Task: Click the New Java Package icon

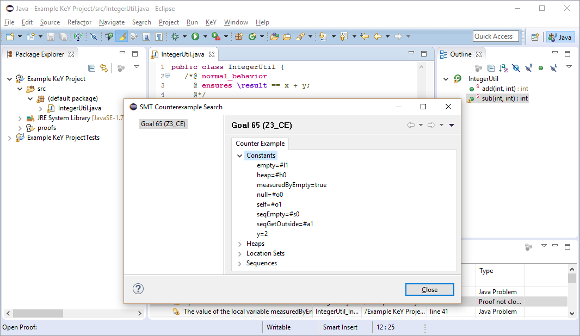Action: pyautogui.click(x=239, y=36)
